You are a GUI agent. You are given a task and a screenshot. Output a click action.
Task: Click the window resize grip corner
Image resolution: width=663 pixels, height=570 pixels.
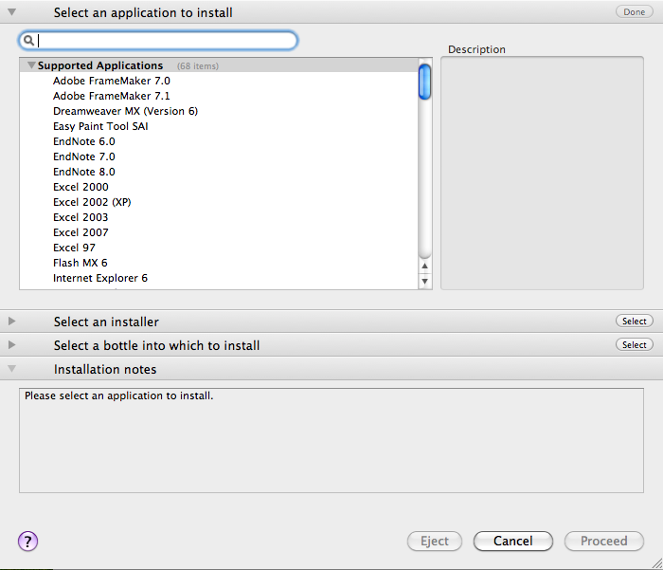click(x=656, y=563)
